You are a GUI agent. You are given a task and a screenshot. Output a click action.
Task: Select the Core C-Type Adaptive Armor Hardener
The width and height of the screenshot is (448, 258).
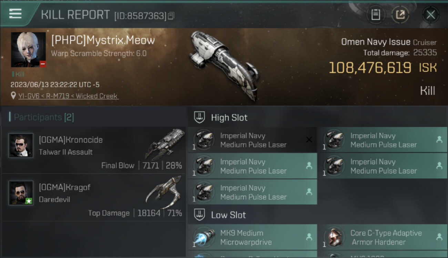point(383,237)
